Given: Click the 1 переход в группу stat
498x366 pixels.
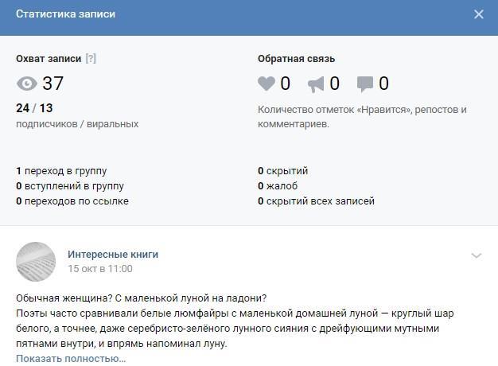Looking at the screenshot, I should [x=61, y=171].
